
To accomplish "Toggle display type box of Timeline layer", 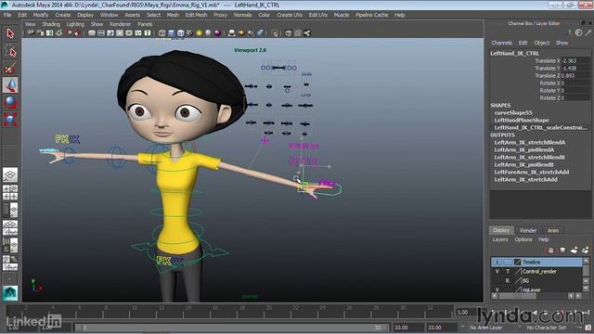I will pyautogui.click(x=508, y=262).
